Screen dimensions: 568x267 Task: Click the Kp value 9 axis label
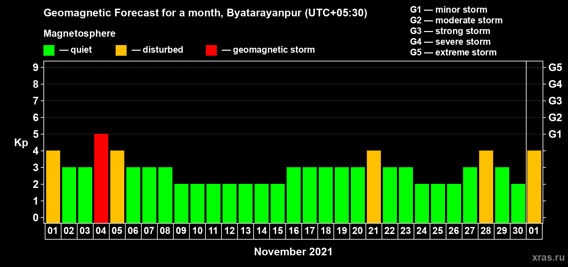(x=36, y=67)
